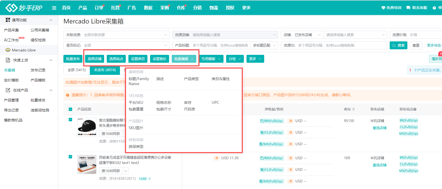
Task: Switch to the 未发布 (4974) tab
Action: [105, 70]
